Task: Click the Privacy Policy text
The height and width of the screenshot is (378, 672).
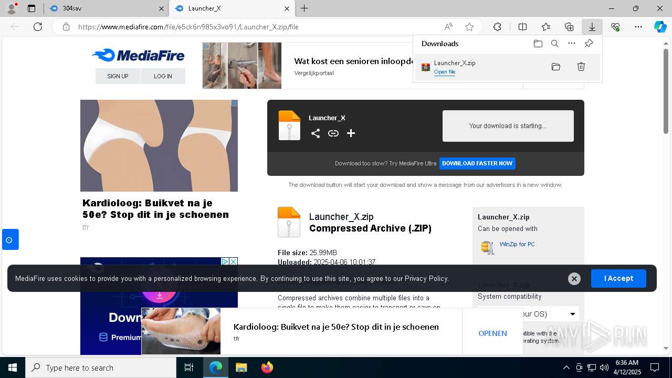Action: tap(426, 278)
